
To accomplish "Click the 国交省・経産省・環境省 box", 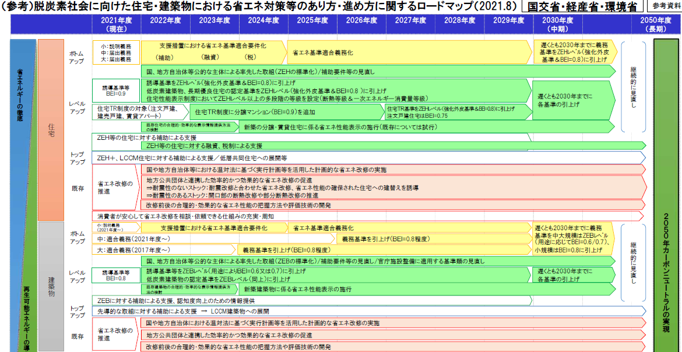I will [581, 6].
